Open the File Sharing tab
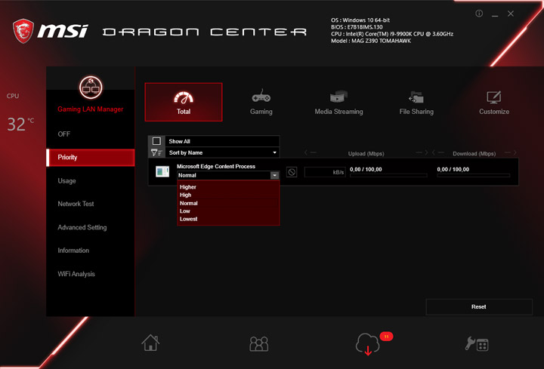Screen dimensions: 544x369 (x=416, y=102)
